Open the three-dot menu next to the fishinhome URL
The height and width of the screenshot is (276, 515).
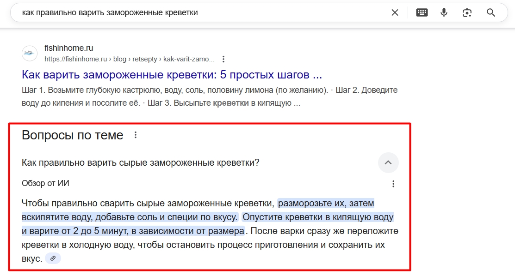(x=223, y=59)
